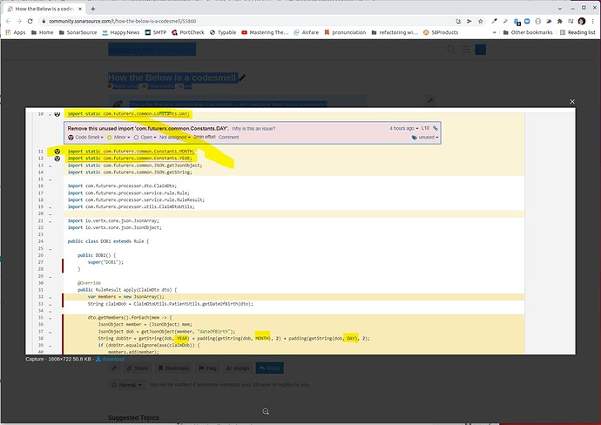
Task: Open the '4 hours ago' dropdown
Action: [404, 128]
